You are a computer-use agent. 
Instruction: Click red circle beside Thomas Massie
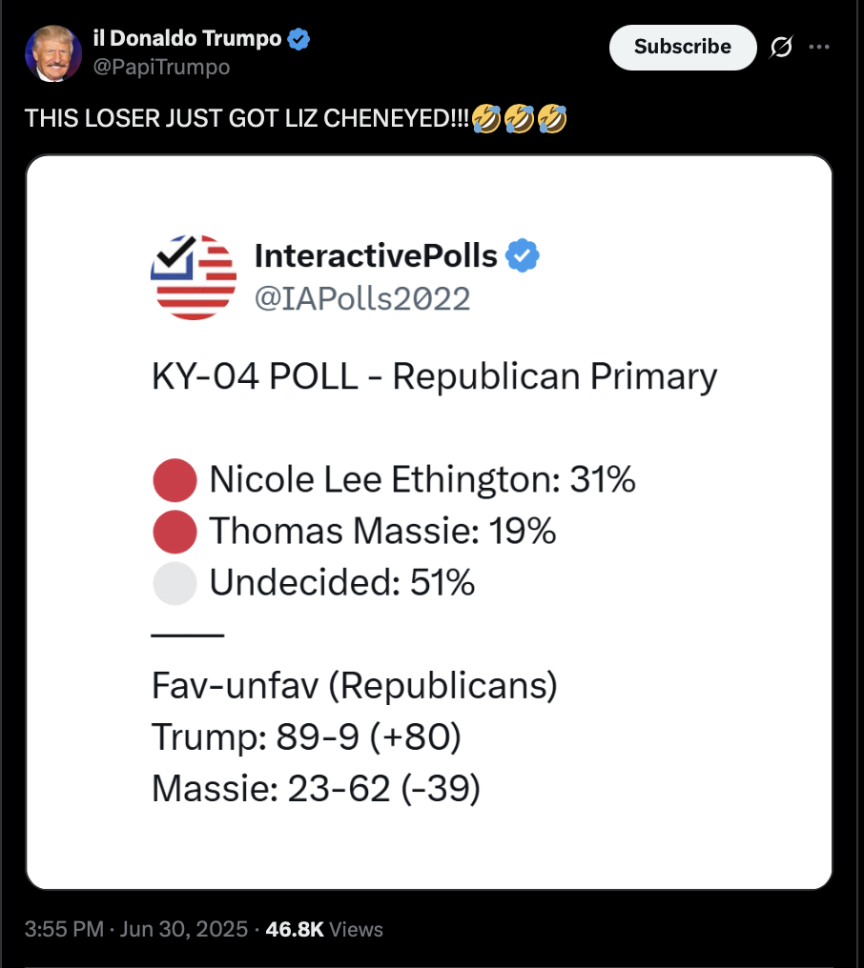[x=175, y=532]
